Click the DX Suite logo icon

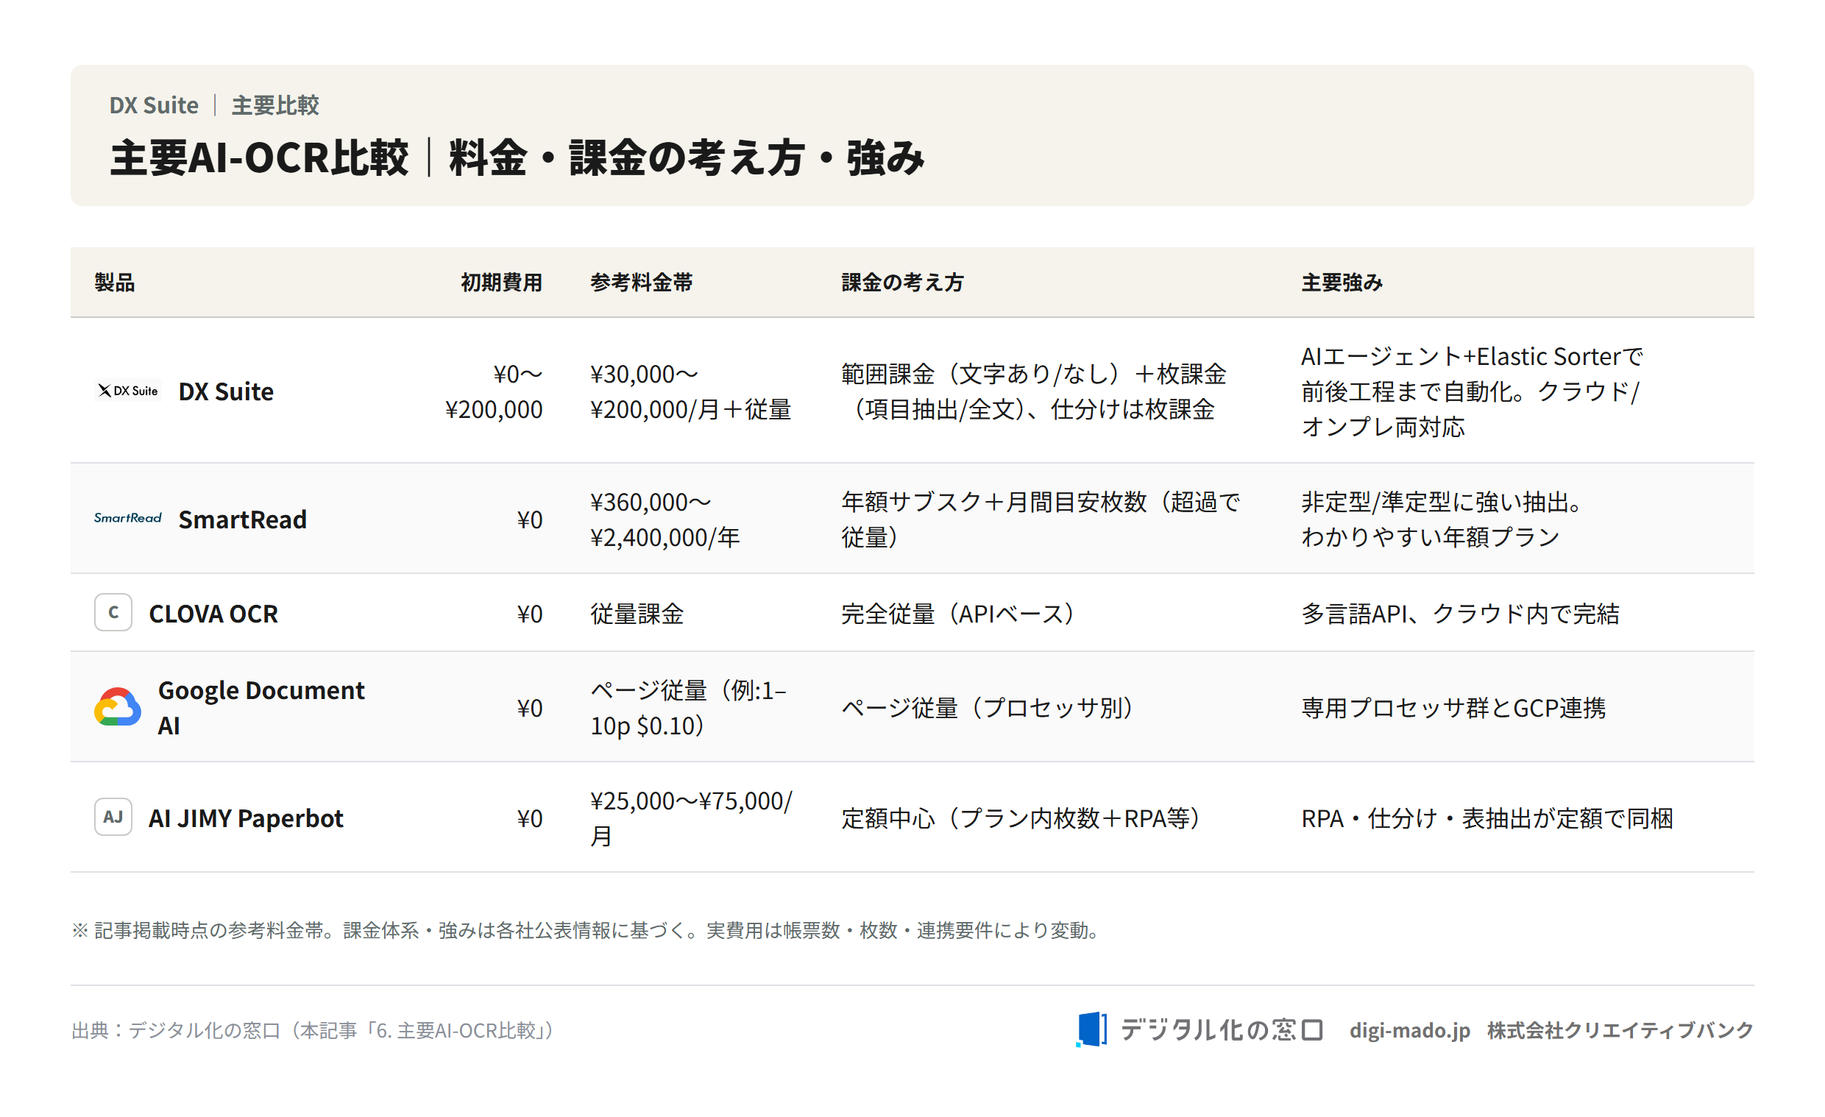tap(128, 390)
